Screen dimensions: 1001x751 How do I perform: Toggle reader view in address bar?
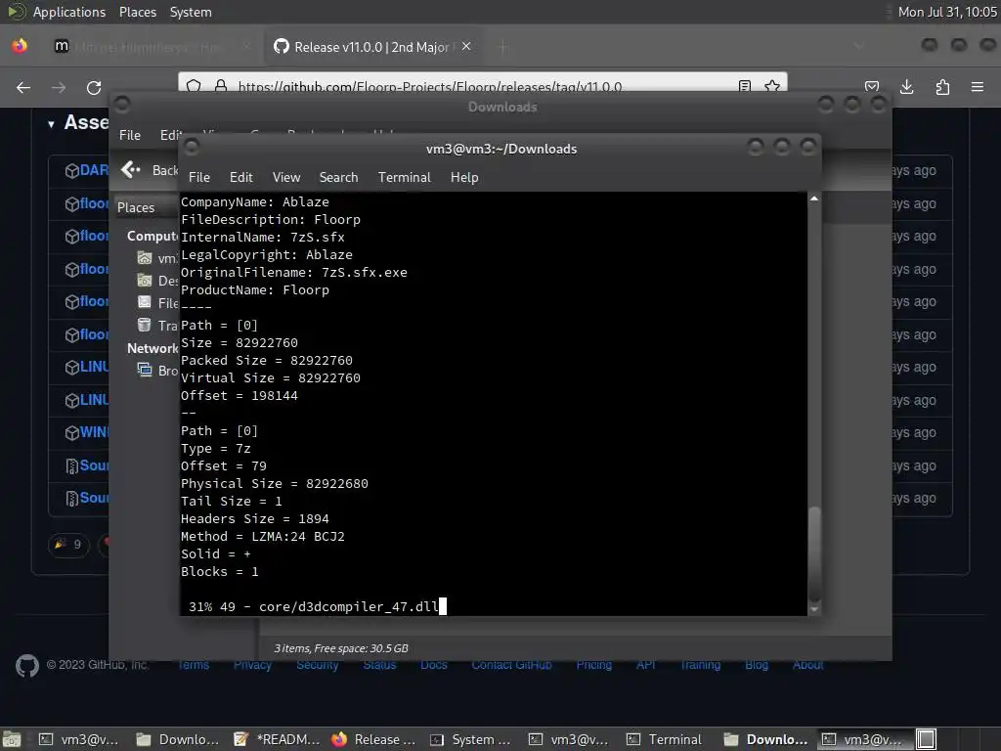point(744,86)
